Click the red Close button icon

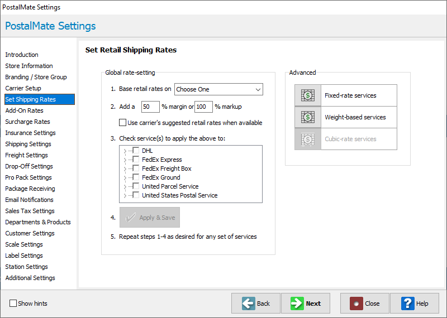pyautogui.click(x=356, y=303)
